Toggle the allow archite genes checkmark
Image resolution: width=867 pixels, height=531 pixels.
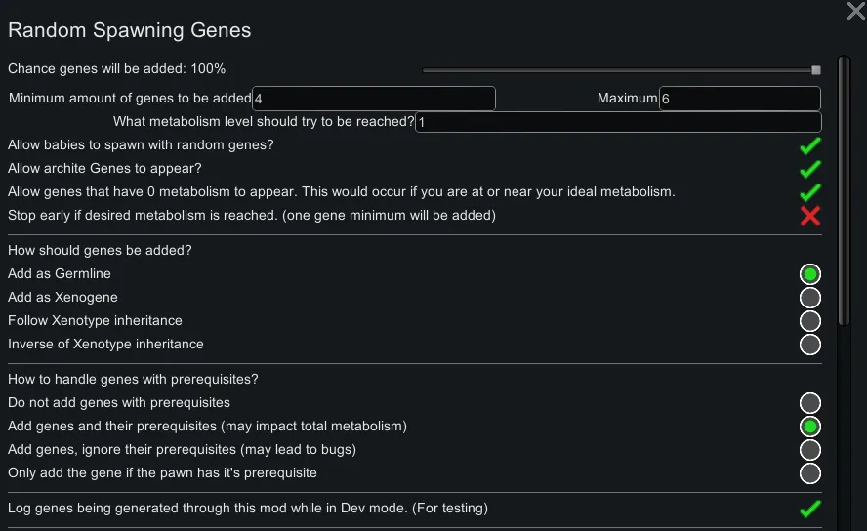(x=809, y=169)
